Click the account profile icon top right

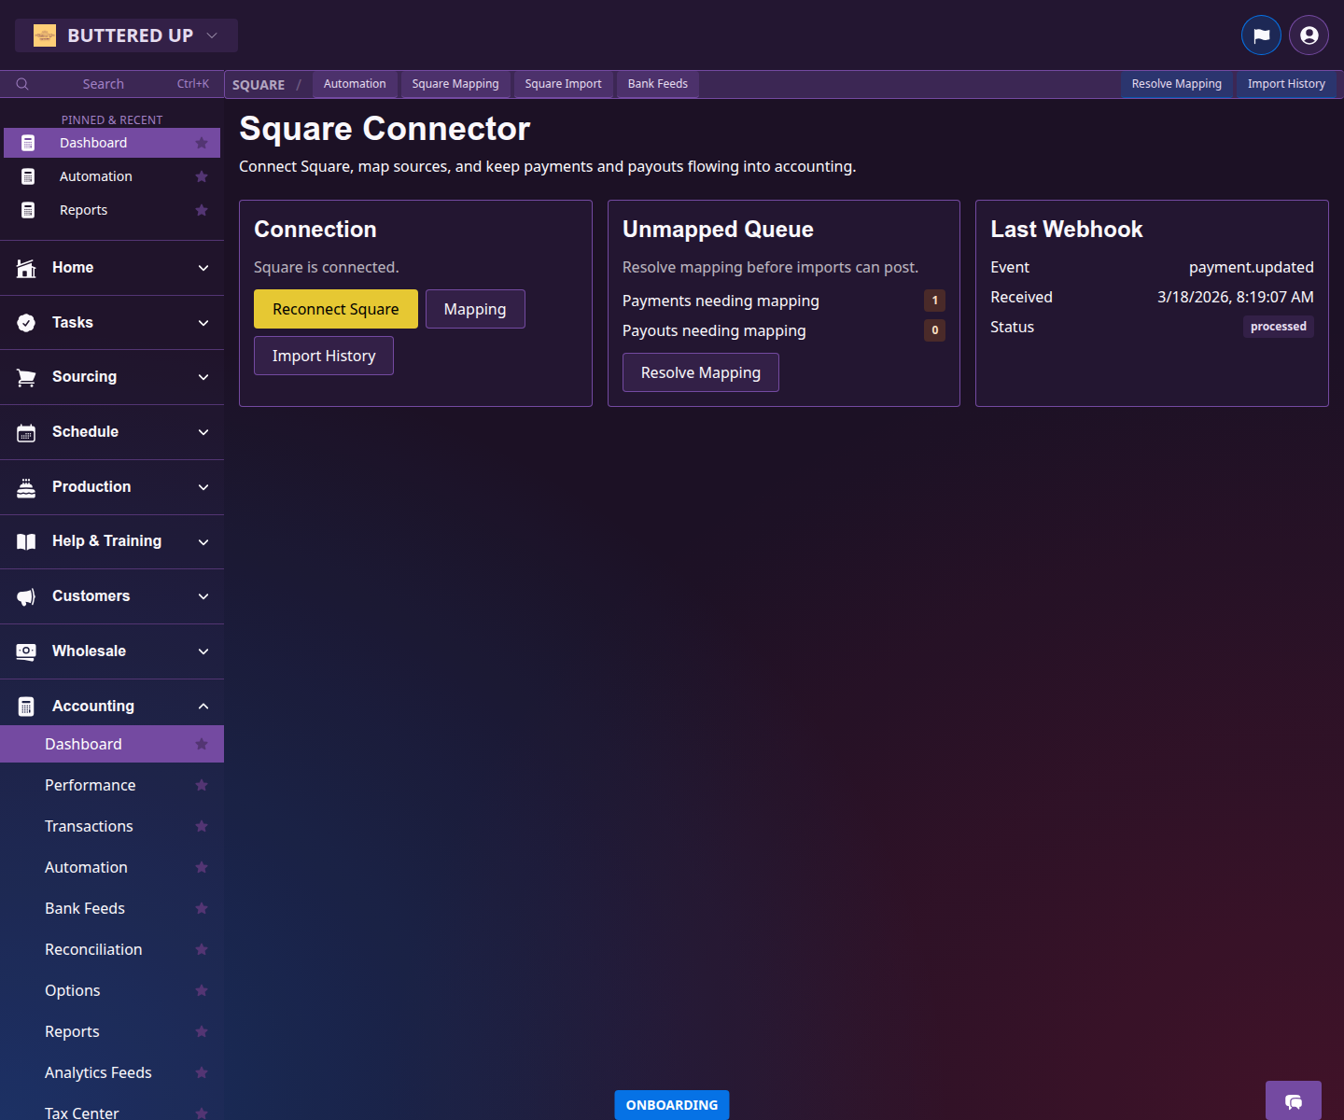[x=1308, y=35]
